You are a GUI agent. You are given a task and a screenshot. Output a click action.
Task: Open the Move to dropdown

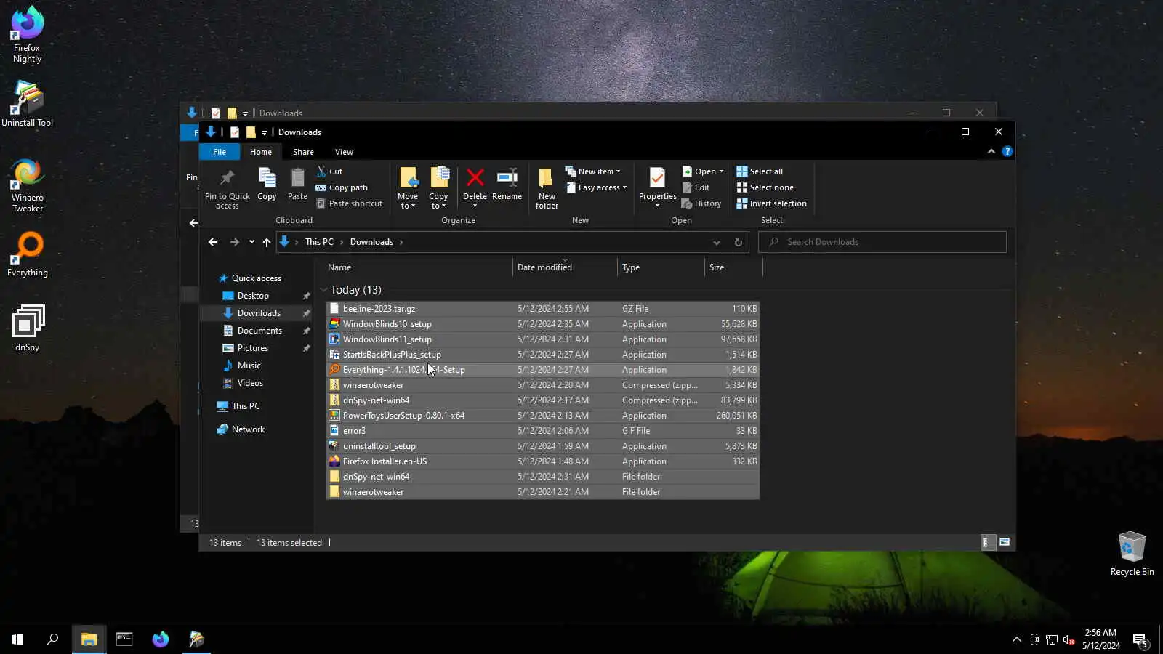tap(408, 188)
